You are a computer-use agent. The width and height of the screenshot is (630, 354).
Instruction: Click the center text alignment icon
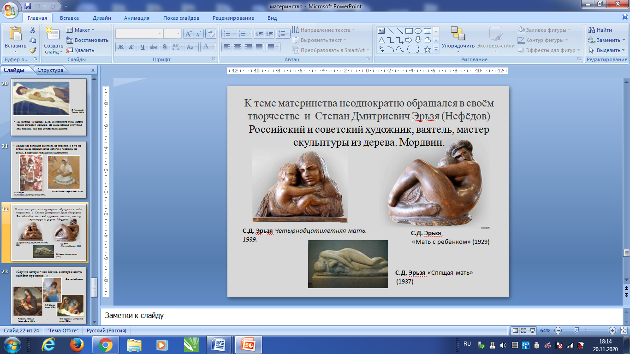click(238, 47)
